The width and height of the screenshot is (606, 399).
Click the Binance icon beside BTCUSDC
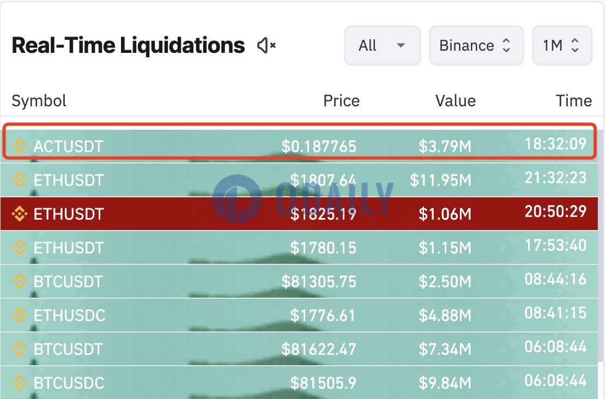coord(19,383)
